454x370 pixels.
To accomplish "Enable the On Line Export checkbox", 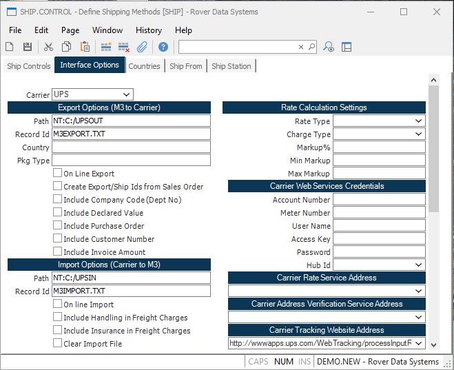I will point(58,174).
